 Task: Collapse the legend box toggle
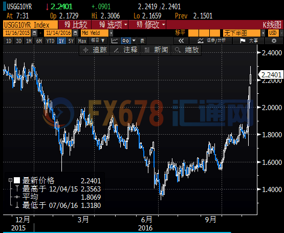click(11, 180)
